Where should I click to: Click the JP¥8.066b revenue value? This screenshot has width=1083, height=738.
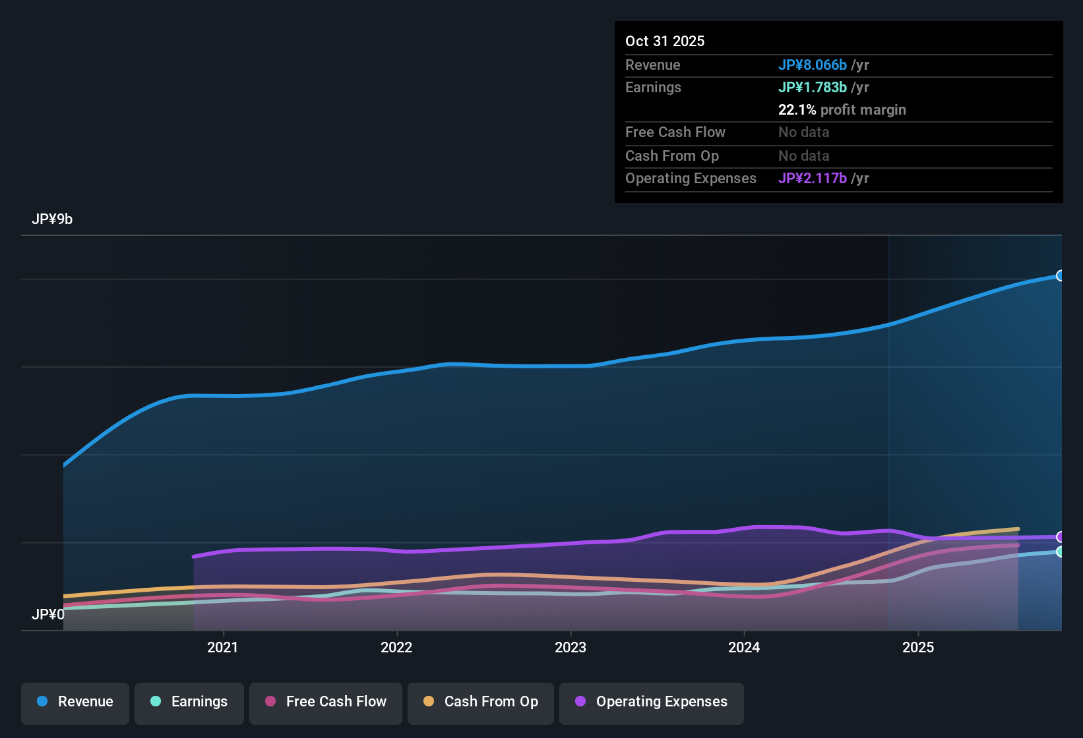pyautogui.click(x=813, y=65)
